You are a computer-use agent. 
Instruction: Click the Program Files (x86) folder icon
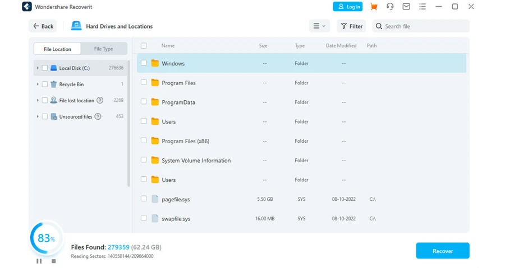[x=155, y=141]
